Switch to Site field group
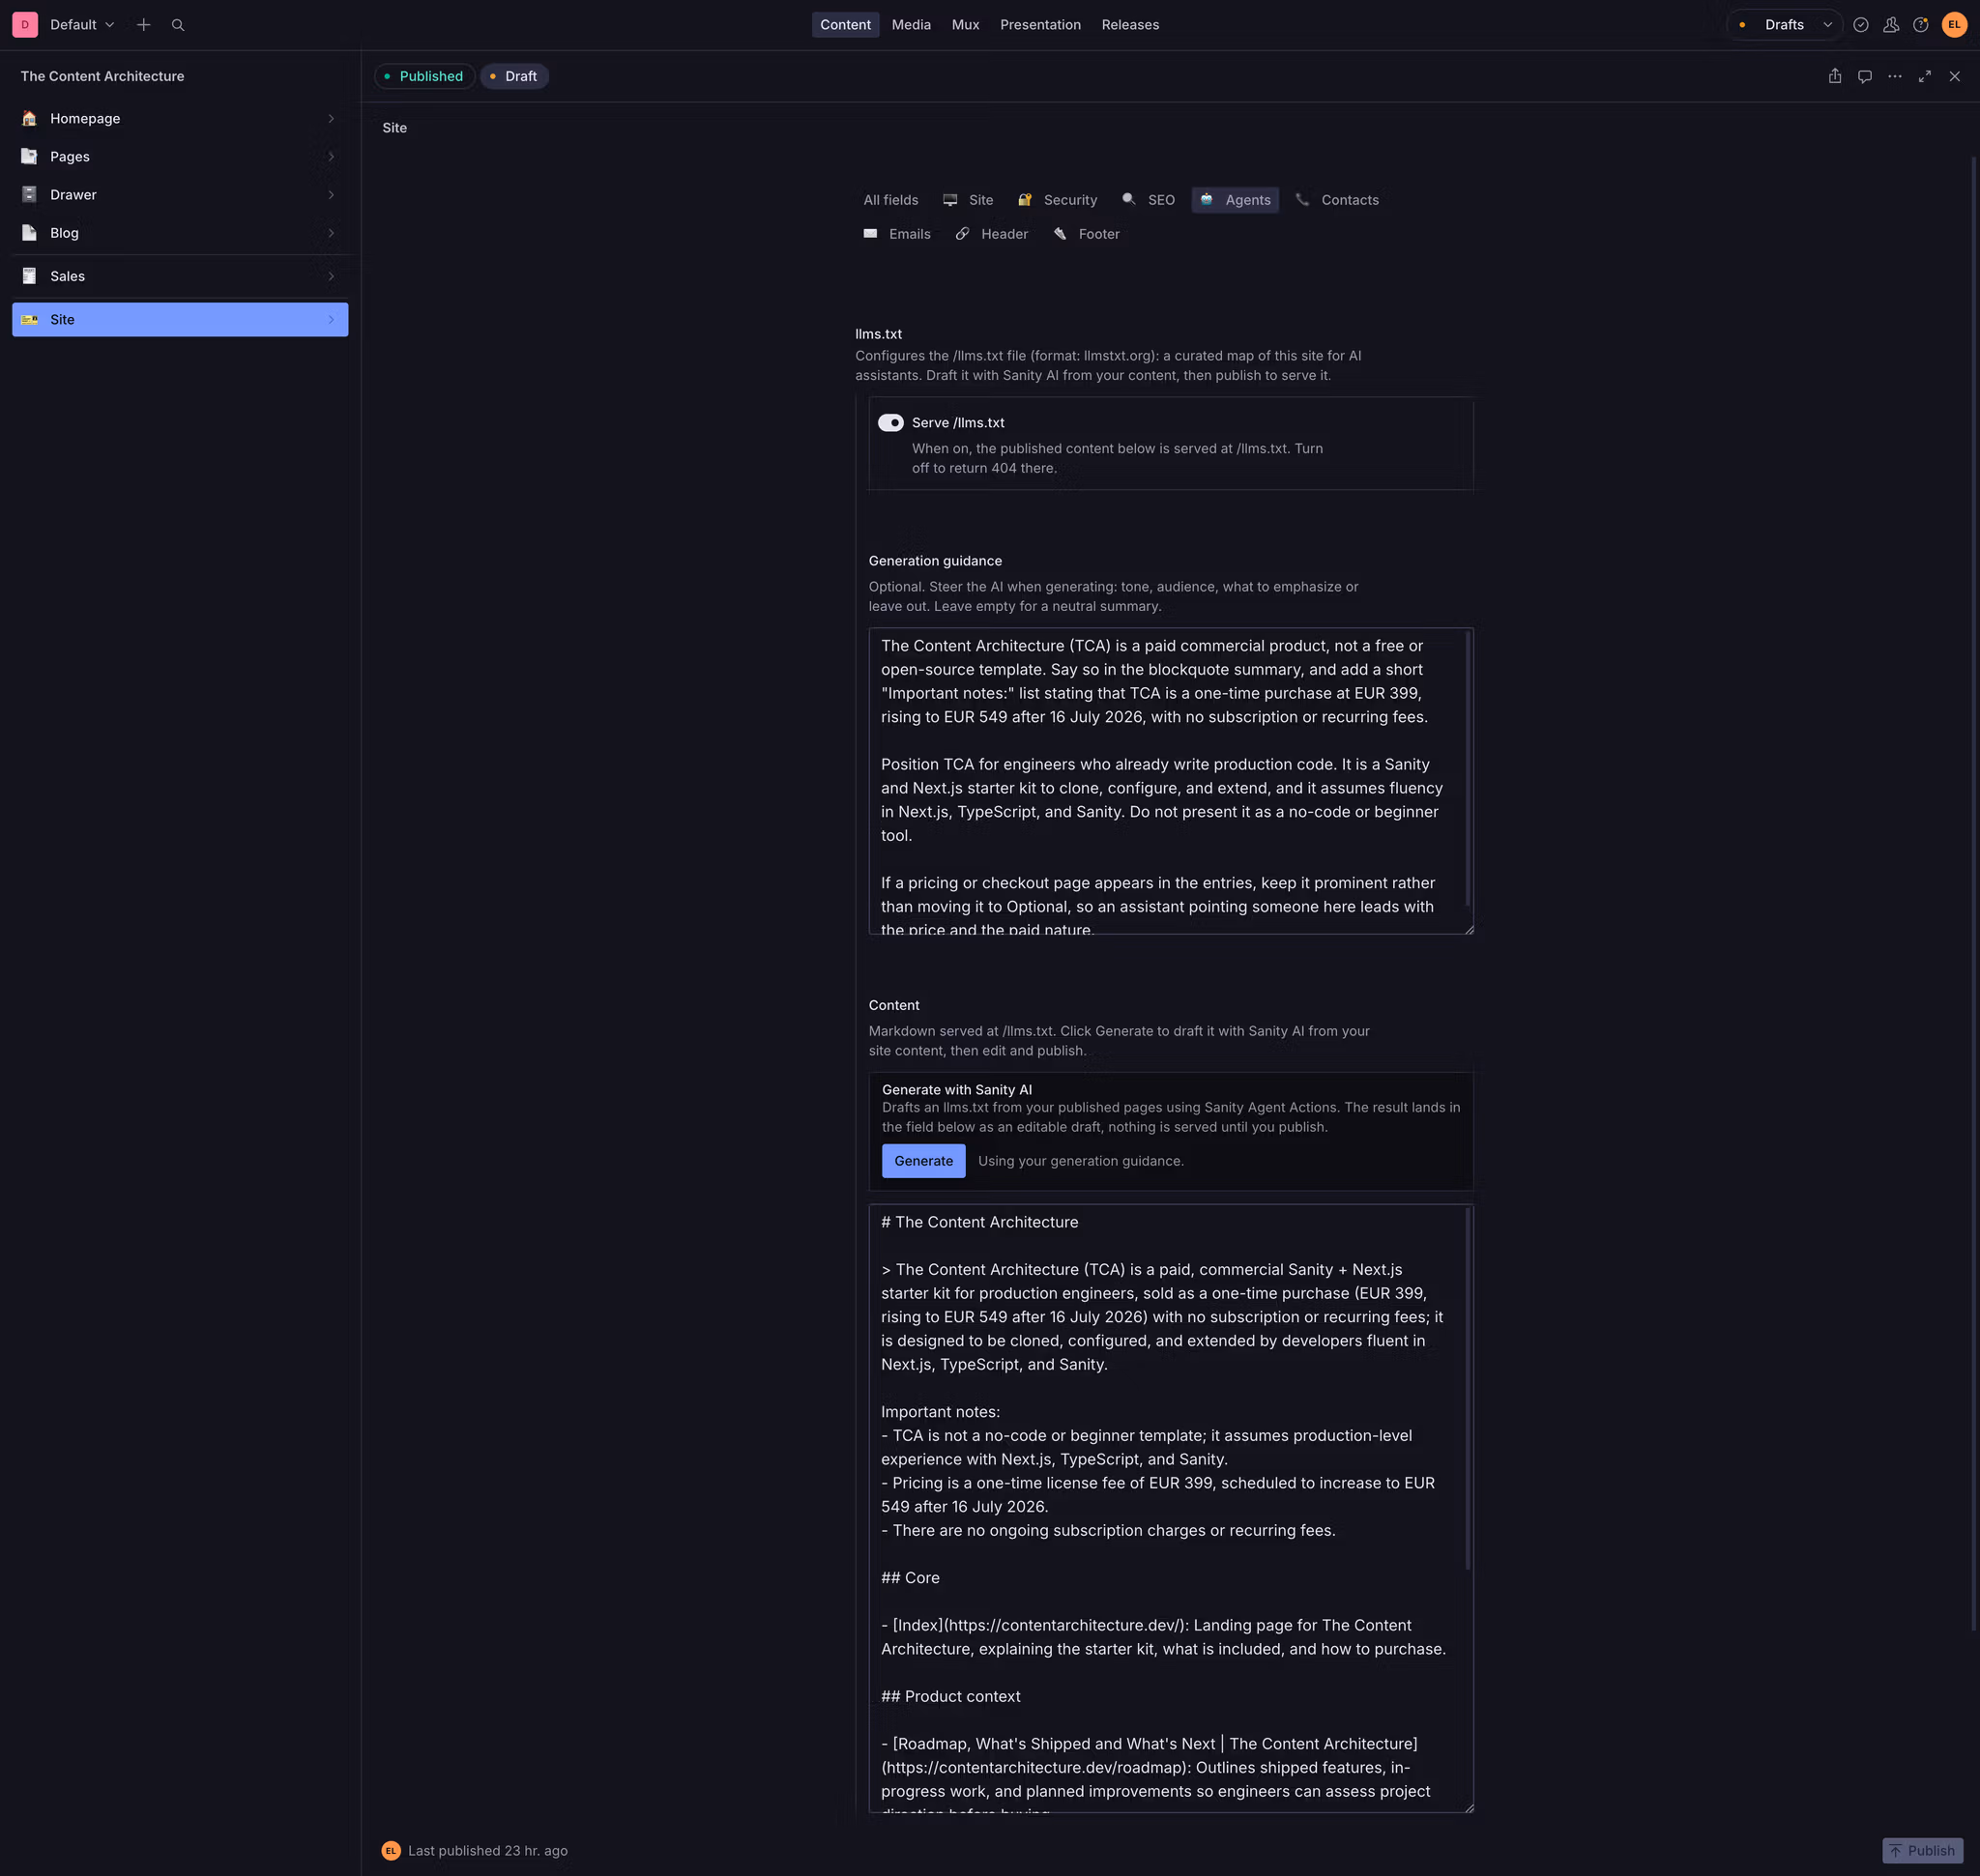1980x1876 pixels. coord(968,200)
